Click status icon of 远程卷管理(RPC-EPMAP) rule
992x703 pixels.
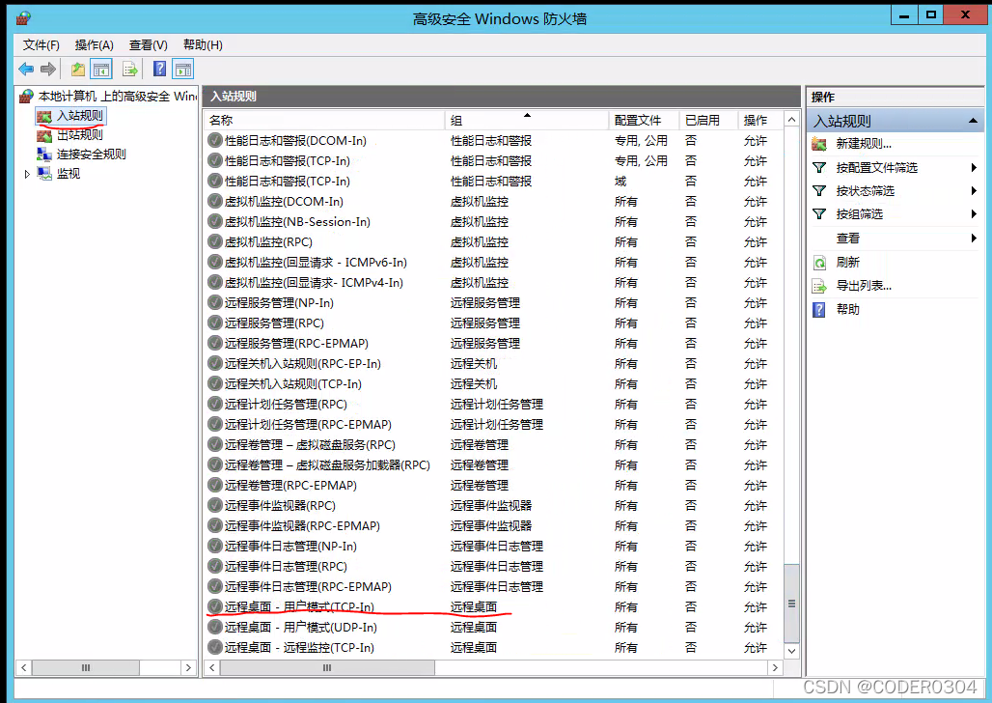click(x=215, y=485)
